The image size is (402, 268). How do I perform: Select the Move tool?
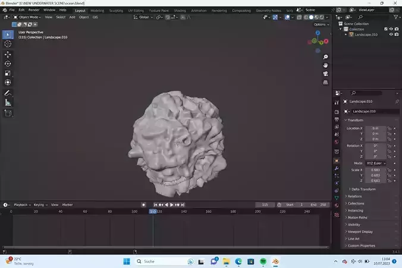pyautogui.click(x=8, y=54)
